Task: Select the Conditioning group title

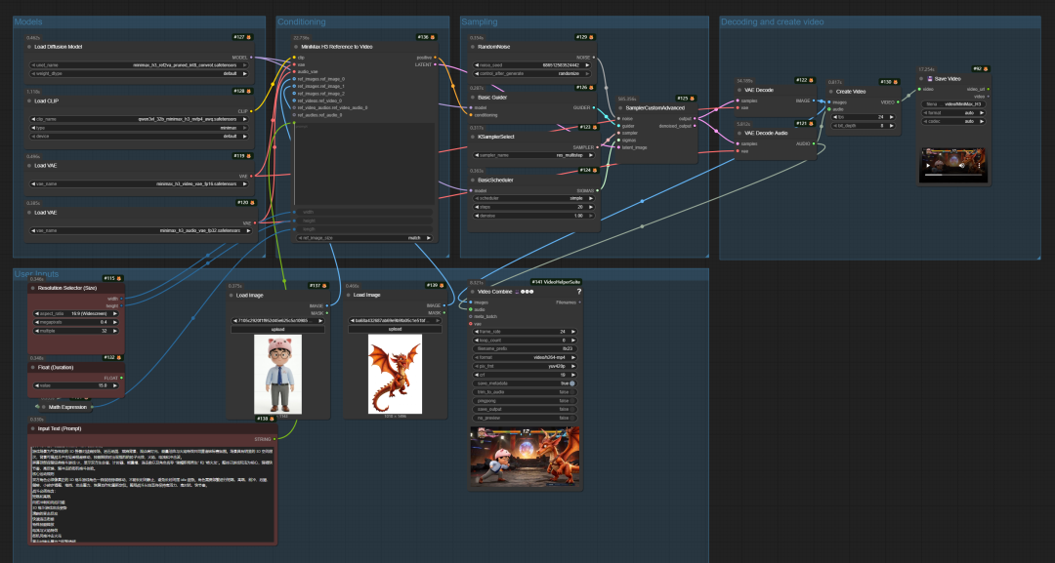Action: point(302,21)
